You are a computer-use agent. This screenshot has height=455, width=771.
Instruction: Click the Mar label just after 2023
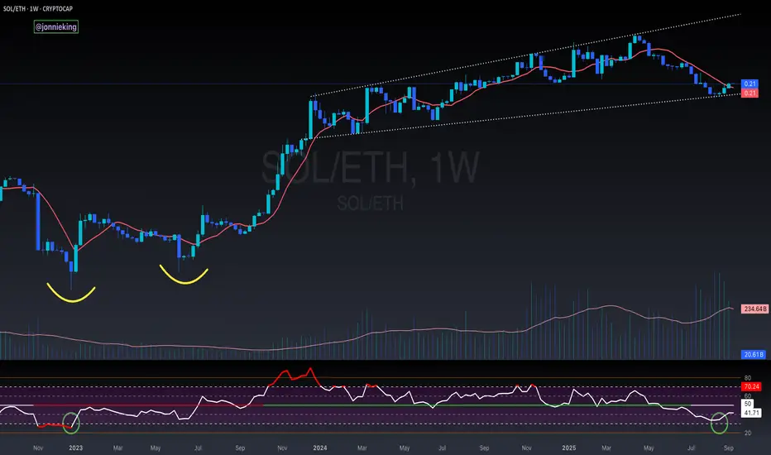point(118,448)
